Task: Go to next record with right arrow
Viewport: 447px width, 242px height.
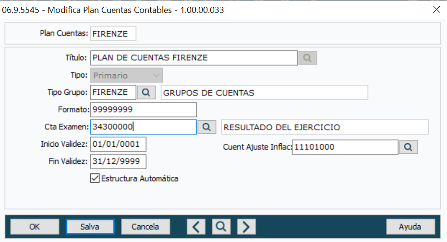Action: click(x=246, y=227)
